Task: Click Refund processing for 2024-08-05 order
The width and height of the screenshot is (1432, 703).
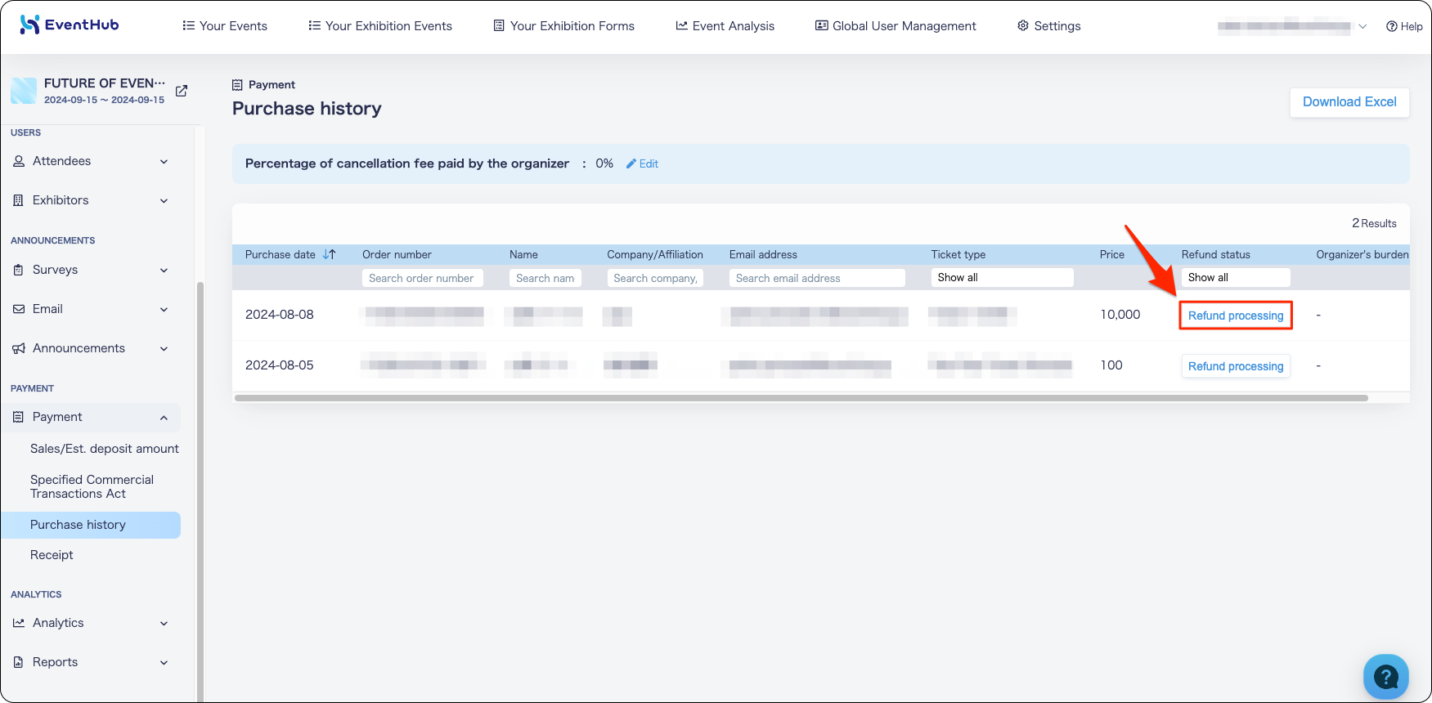Action: tap(1236, 366)
